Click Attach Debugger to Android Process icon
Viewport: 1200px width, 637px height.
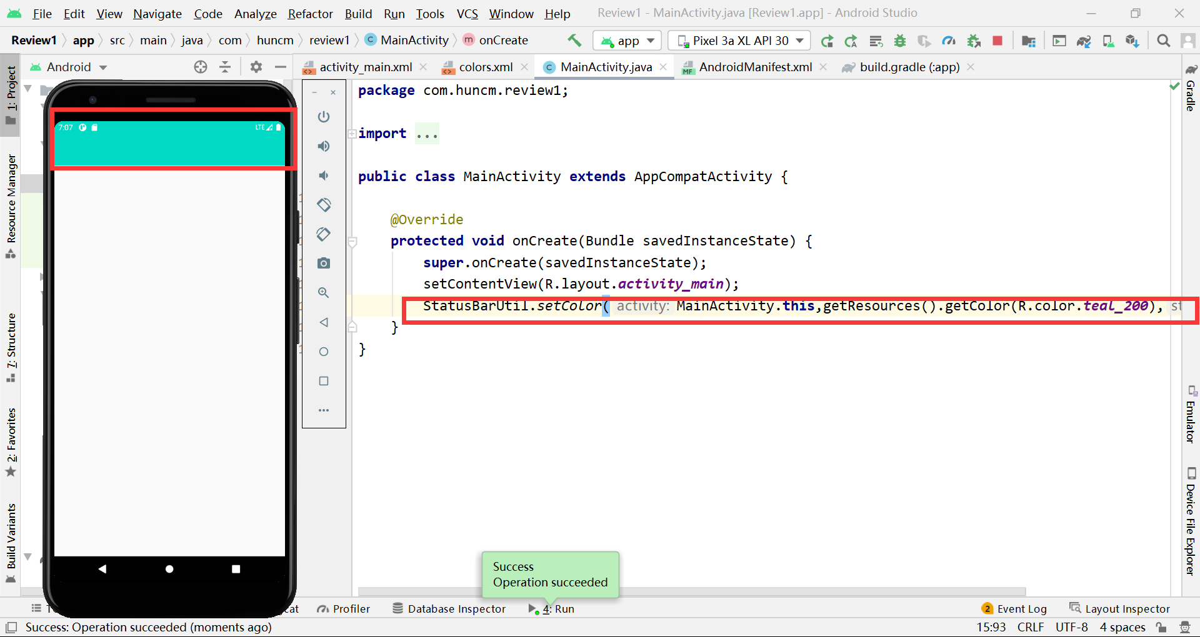(973, 41)
